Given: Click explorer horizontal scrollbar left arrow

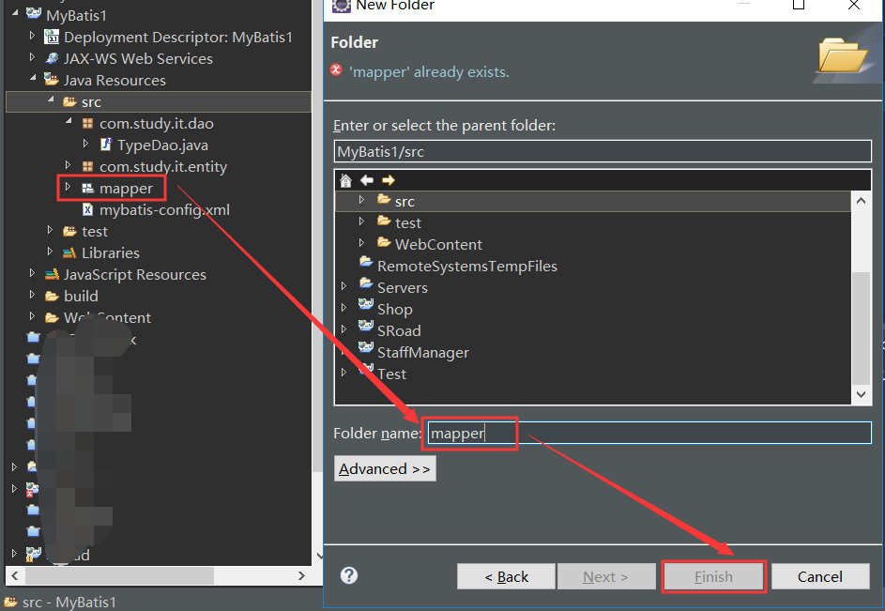Looking at the screenshot, I should click(x=15, y=576).
